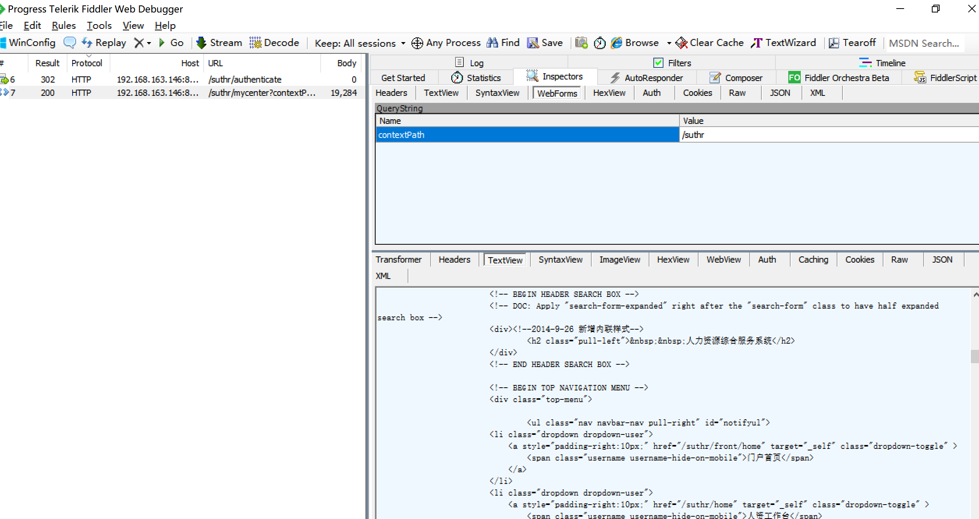The width and height of the screenshot is (979, 519).
Task: Tearoff the inspectors panel
Action: (852, 43)
